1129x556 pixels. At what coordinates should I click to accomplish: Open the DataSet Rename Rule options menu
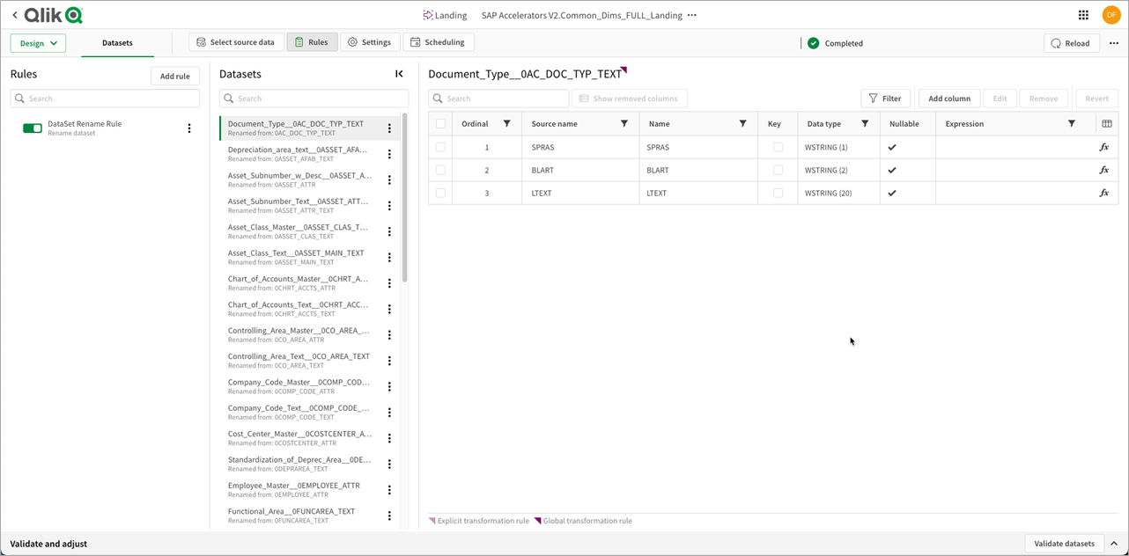tap(189, 128)
